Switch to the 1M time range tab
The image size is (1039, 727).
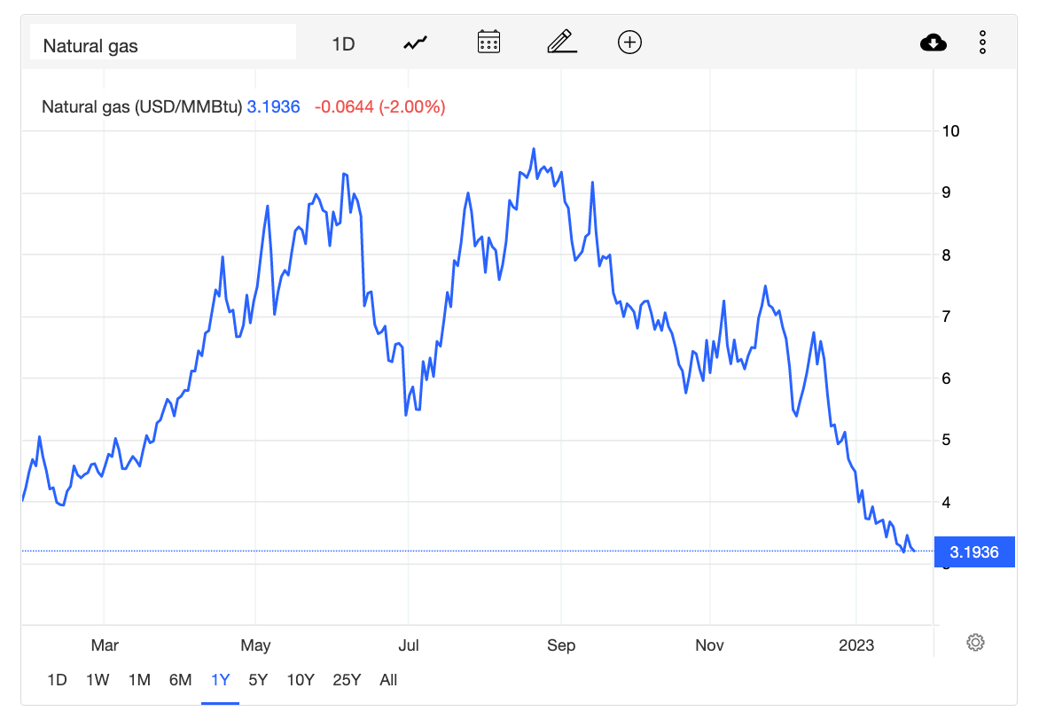[139, 680]
